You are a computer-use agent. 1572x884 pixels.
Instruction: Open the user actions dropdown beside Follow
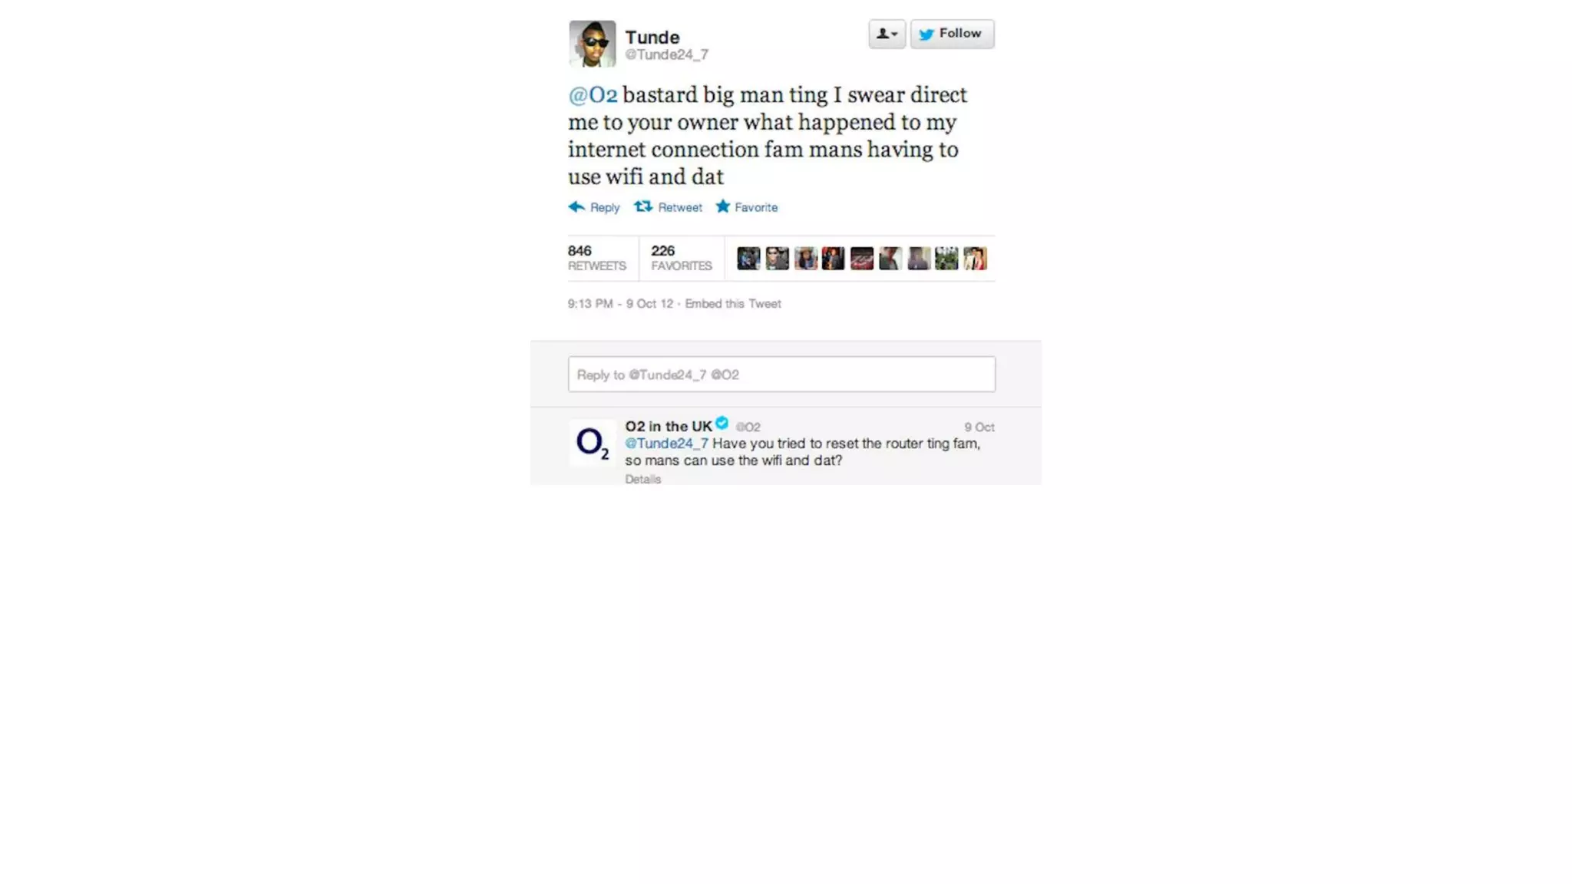coord(887,34)
